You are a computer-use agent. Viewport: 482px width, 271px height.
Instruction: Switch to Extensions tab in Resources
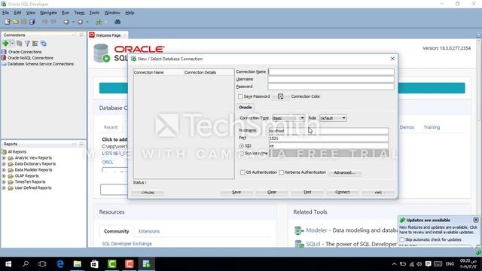click(x=149, y=231)
